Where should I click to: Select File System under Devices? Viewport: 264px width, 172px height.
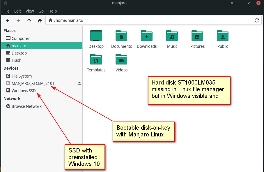pyautogui.click(x=22, y=76)
